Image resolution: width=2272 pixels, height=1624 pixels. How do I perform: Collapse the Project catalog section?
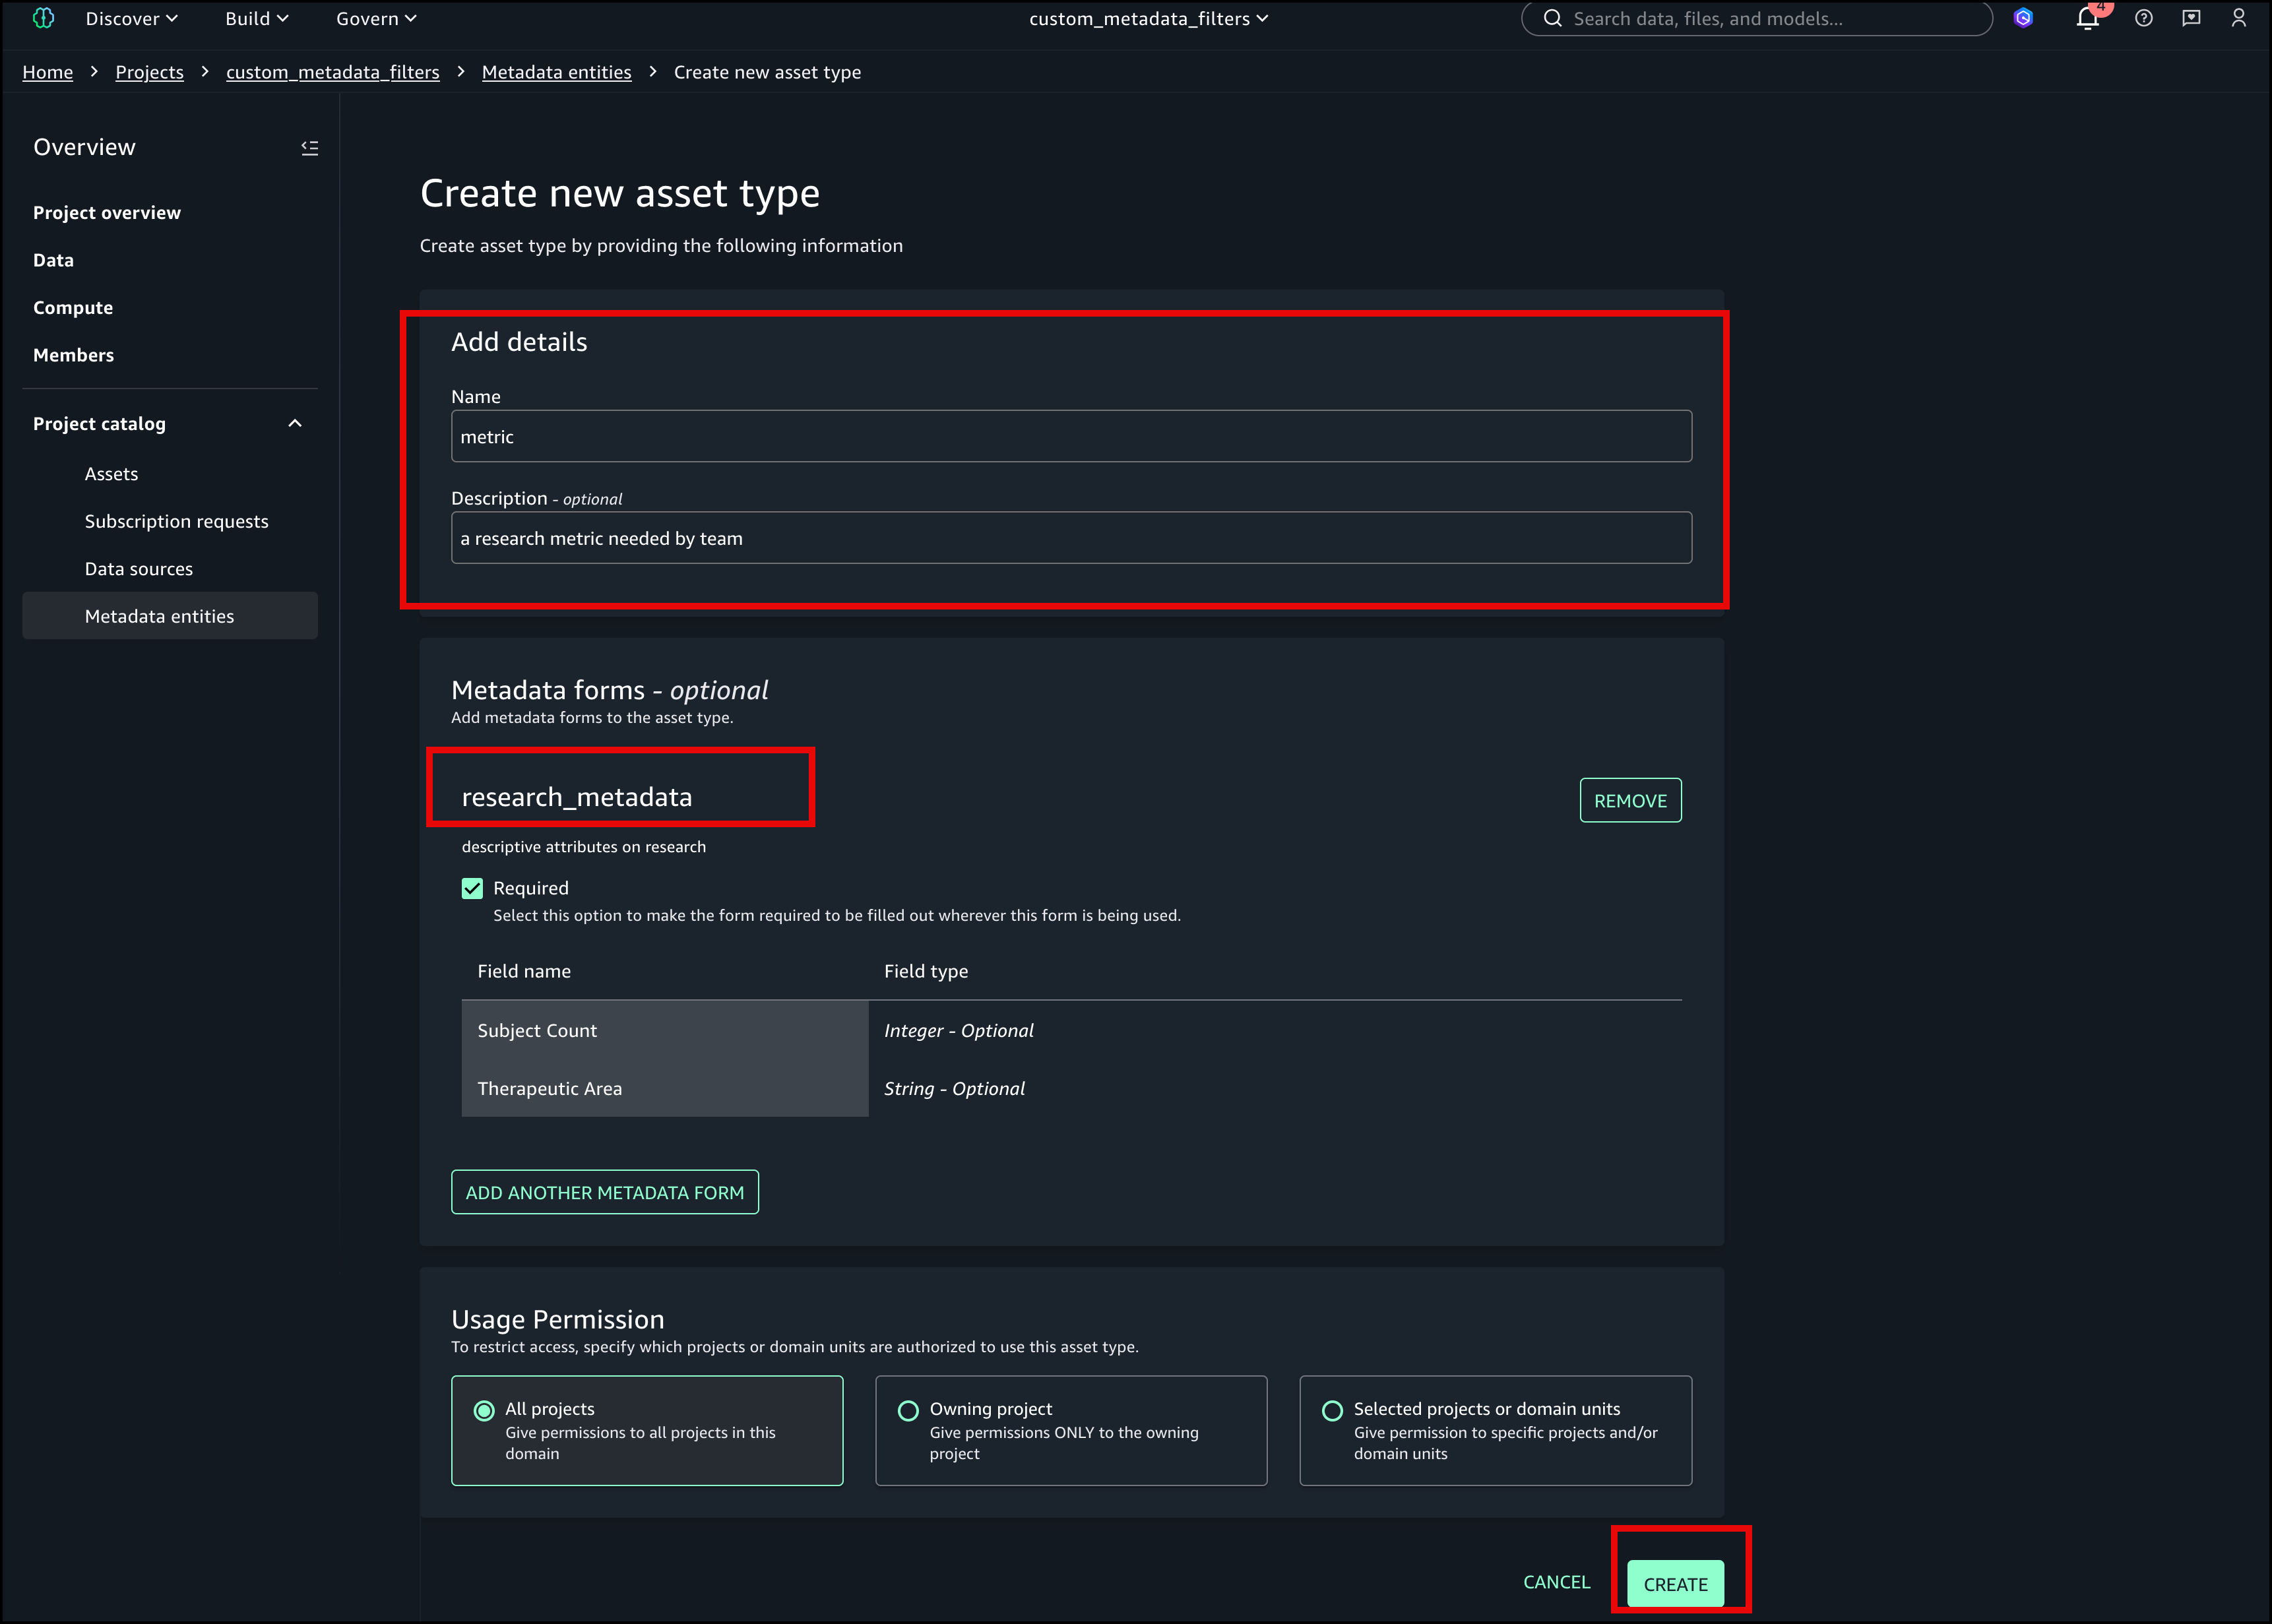[x=295, y=423]
